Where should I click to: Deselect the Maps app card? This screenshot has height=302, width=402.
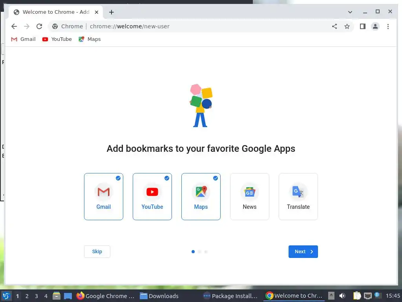coord(201,197)
